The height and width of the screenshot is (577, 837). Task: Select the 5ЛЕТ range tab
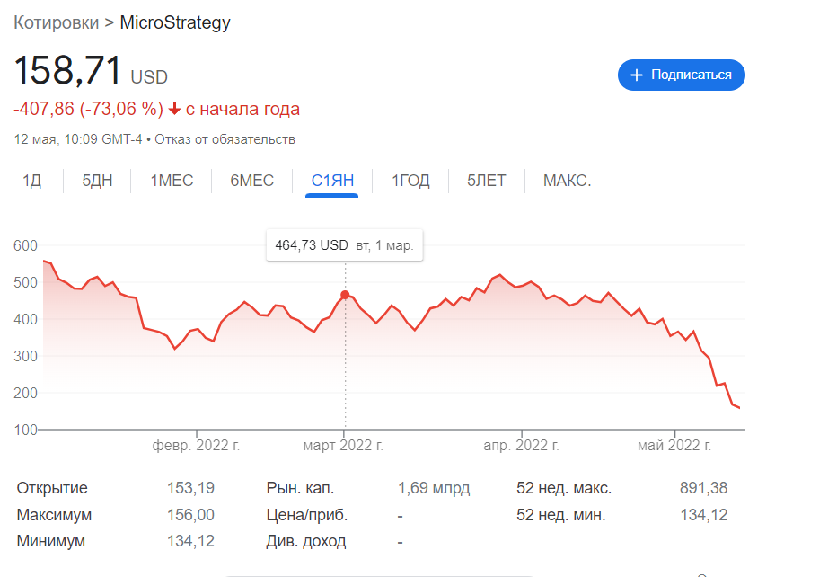(x=486, y=181)
